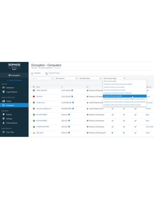Check the box for TomW-mac-1 row

pyautogui.click(x=30, y=103)
